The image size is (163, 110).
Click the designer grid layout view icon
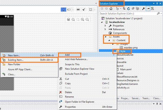pyautogui.click(x=69, y=19)
